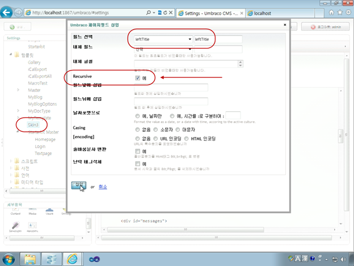Switch to the localhost browser tab
Image resolution: width=354 pixels, height=266 pixels.
pos(280,13)
